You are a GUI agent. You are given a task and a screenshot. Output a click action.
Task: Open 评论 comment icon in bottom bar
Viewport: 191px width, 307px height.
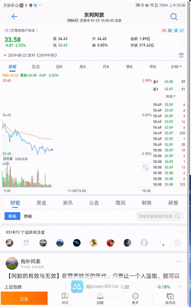click(x=65, y=298)
